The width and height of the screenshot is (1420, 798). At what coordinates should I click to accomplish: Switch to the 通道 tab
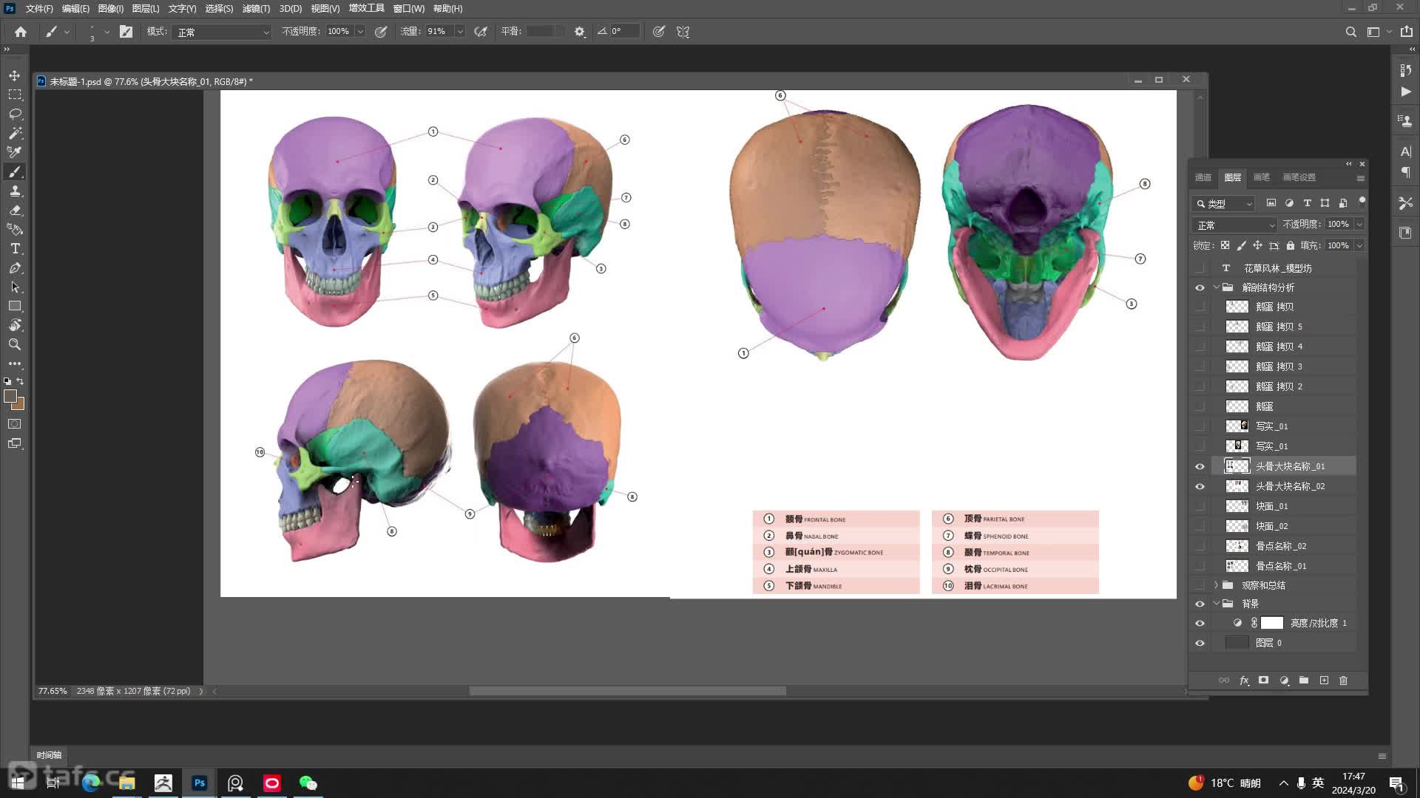click(1203, 177)
